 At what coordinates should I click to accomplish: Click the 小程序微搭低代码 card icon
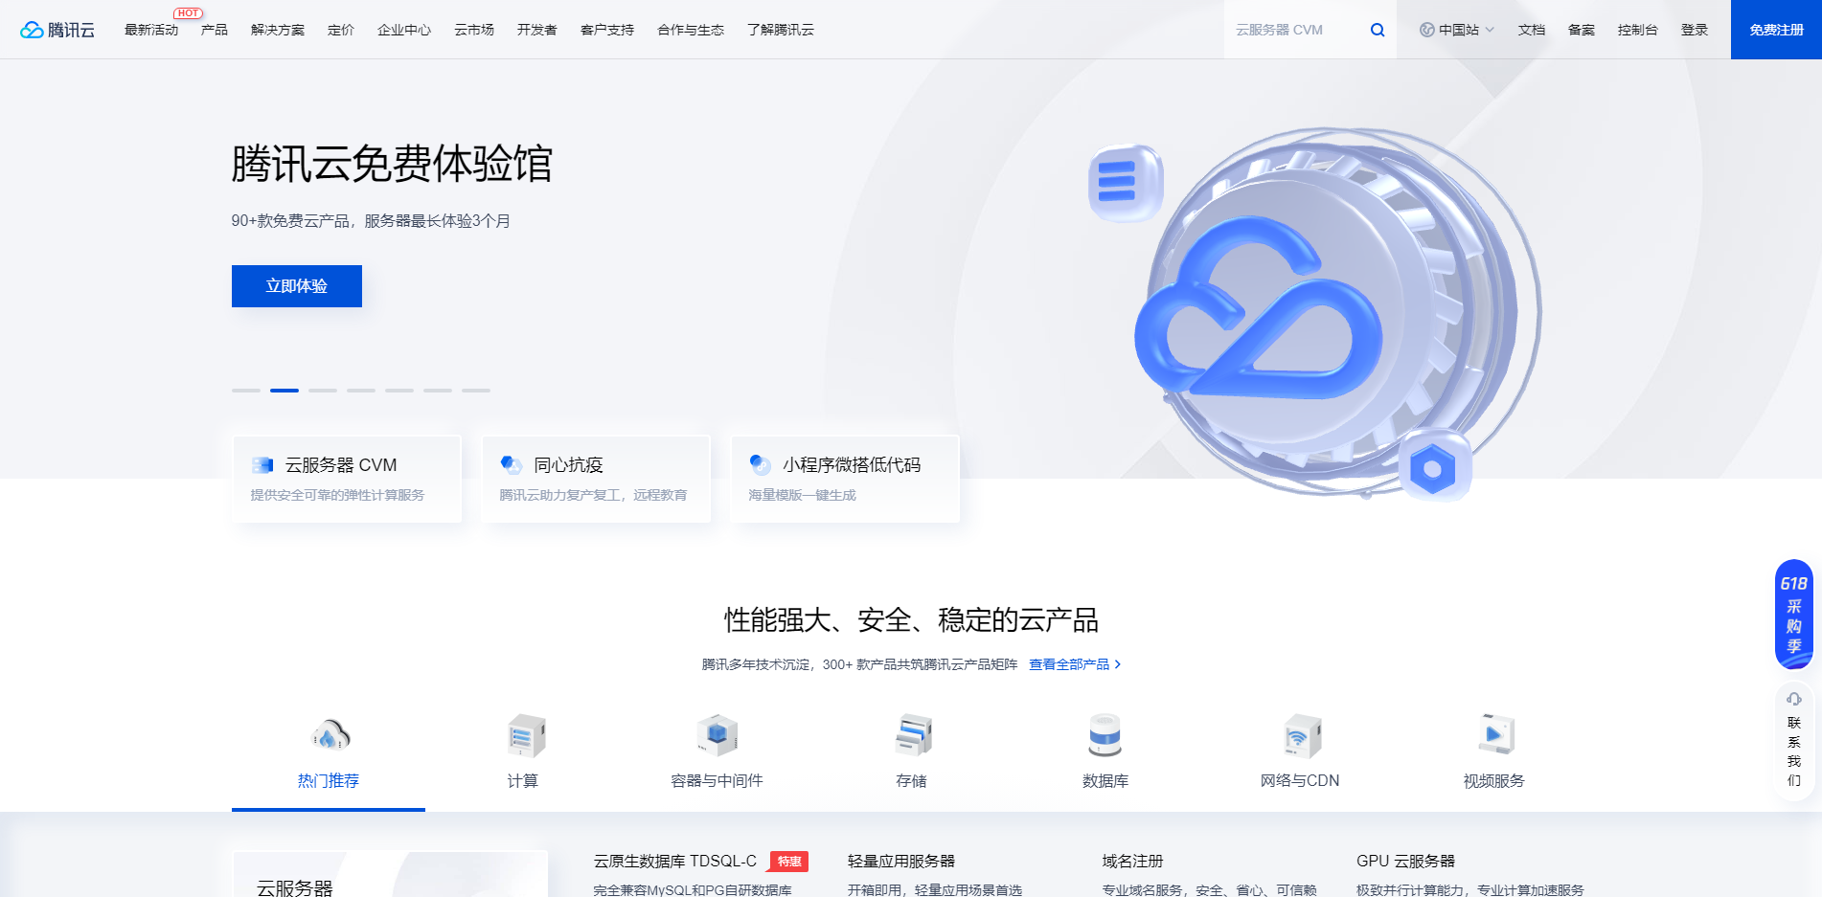pyautogui.click(x=761, y=465)
